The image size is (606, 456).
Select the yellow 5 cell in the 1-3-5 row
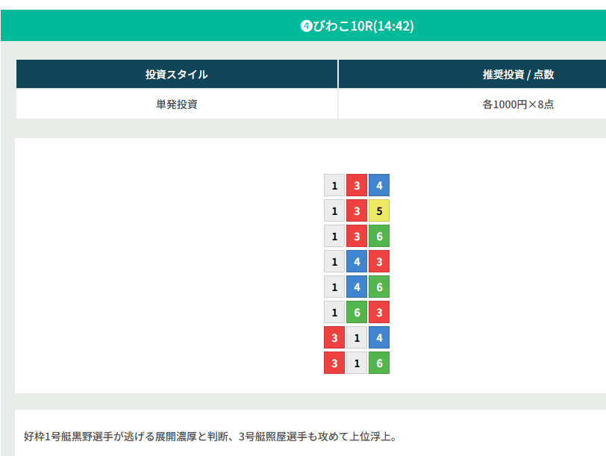point(379,210)
